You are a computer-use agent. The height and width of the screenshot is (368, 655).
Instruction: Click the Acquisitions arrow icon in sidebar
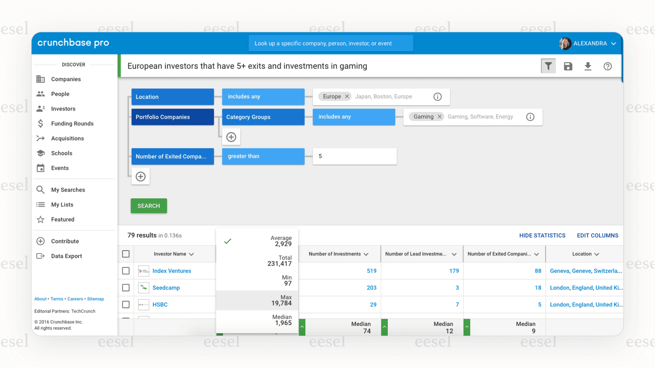(41, 138)
